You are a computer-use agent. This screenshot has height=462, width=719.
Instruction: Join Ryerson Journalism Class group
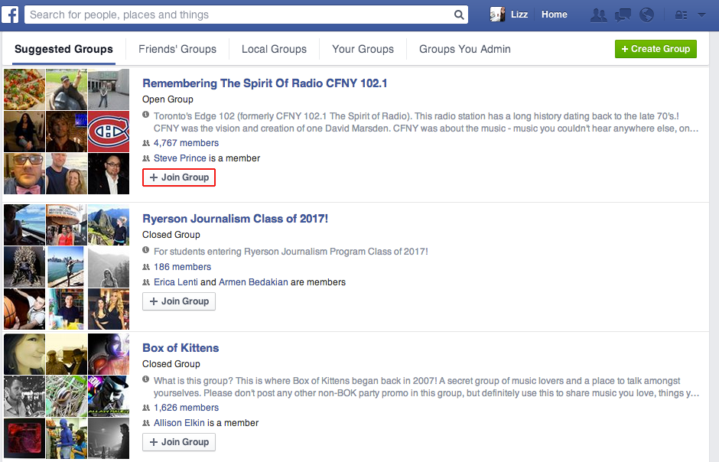pos(179,301)
